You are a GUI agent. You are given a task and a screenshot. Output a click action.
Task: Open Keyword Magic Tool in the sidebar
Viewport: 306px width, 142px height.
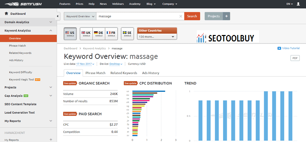(21, 79)
